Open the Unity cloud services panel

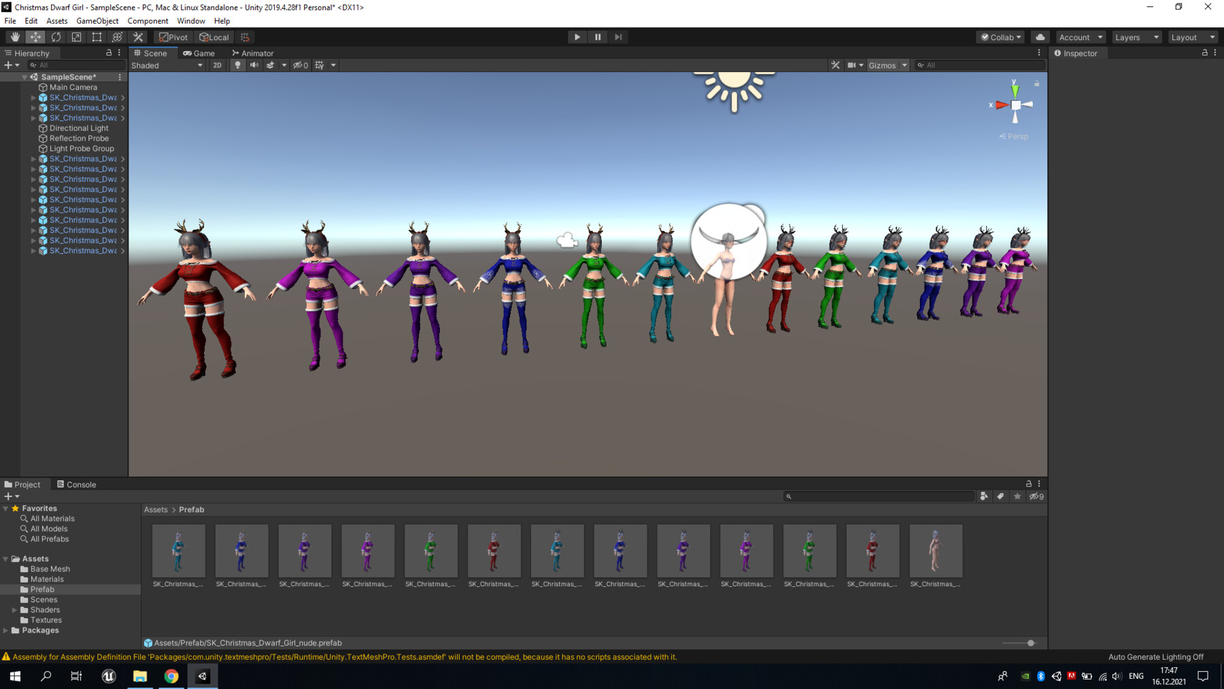[x=1040, y=37]
